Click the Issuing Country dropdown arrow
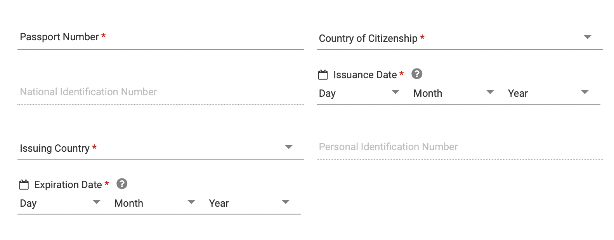Image resolution: width=614 pixels, height=240 pixels. coord(289,147)
